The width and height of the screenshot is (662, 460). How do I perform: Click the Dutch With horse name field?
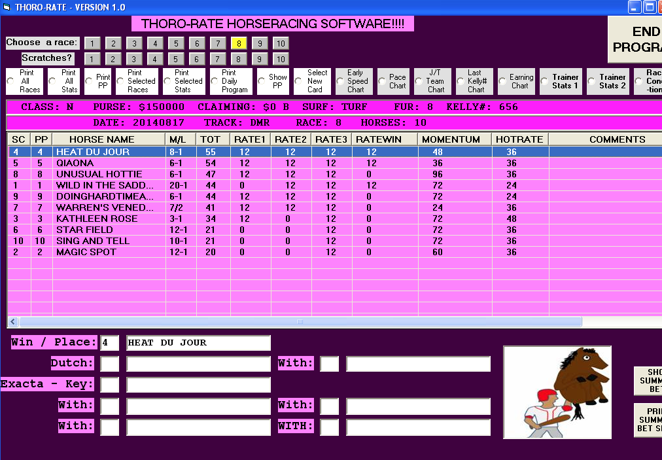pos(419,364)
